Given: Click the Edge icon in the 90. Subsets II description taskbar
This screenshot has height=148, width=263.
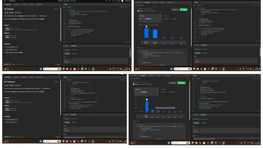Looking at the screenshot, I should pyautogui.click(x=85, y=141).
